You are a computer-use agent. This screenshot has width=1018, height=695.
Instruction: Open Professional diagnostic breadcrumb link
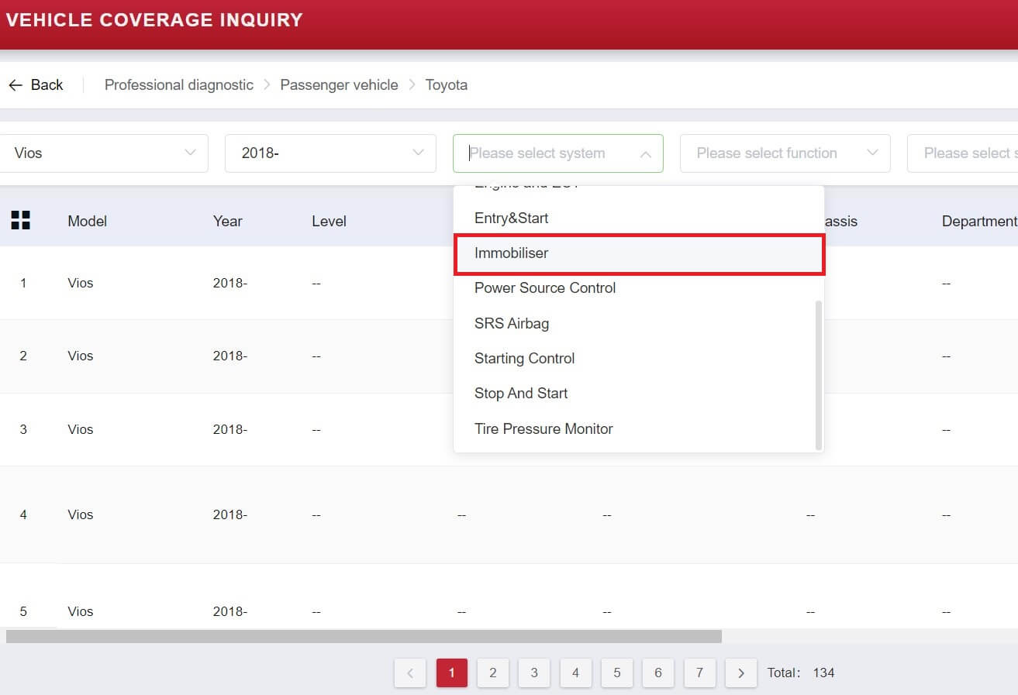tap(179, 85)
